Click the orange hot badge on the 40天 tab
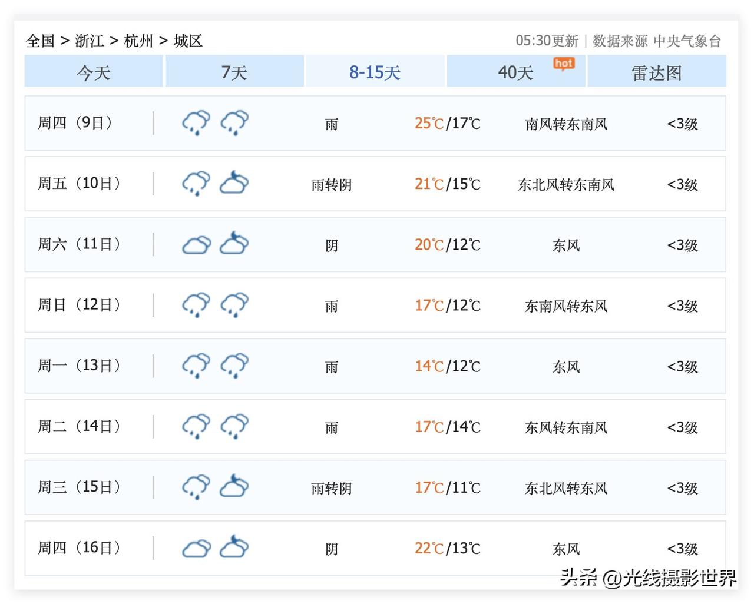Viewport: 754px width, 604px height. (x=564, y=64)
